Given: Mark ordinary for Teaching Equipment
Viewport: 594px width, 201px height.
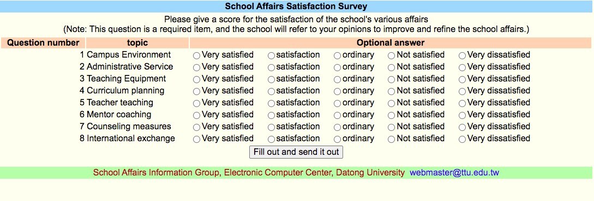Looking at the screenshot, I should click(337, 79).
